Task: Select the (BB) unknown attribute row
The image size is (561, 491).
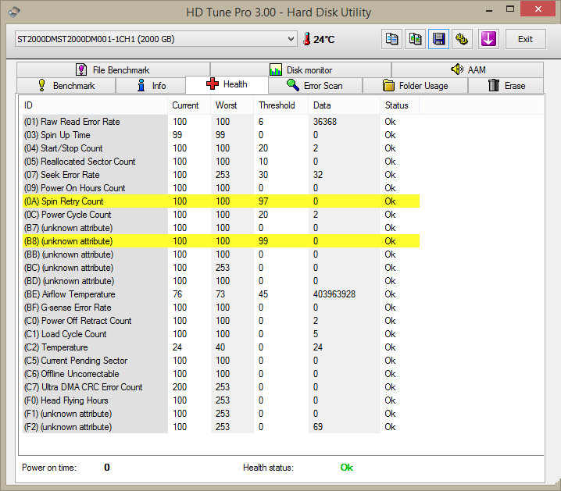Action: [221, 254]
